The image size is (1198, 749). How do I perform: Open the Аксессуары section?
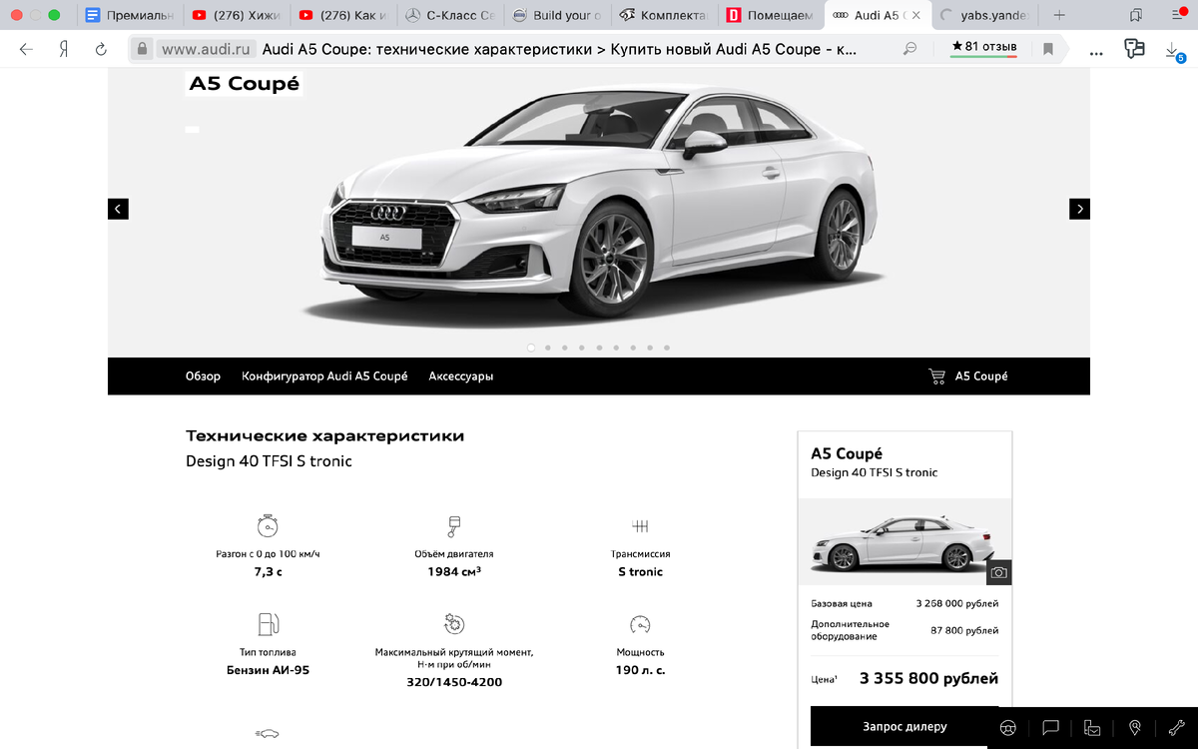click(x=460, y=376)
